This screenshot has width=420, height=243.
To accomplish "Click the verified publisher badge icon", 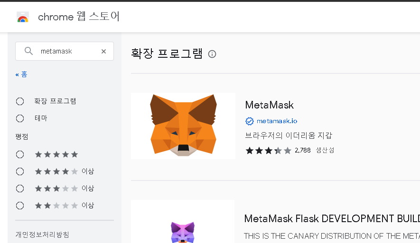I will (x=249, y=121).
